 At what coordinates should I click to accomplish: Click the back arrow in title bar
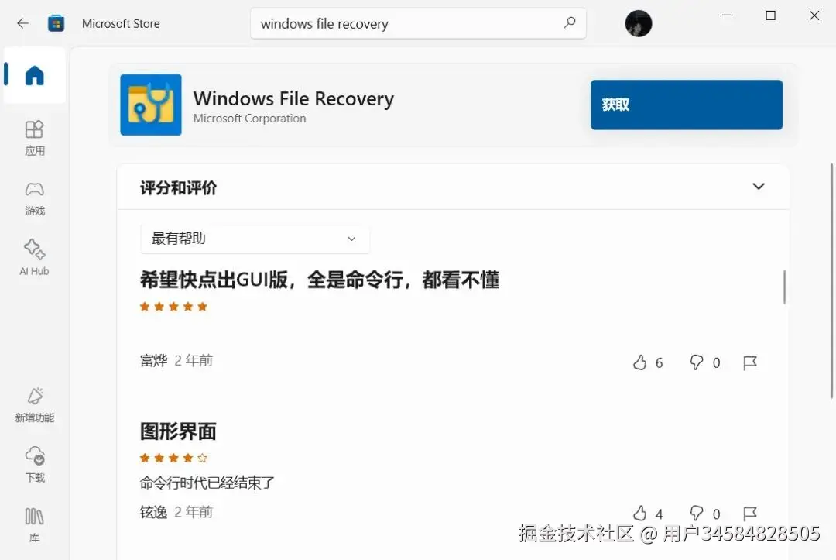pos(22,23)
